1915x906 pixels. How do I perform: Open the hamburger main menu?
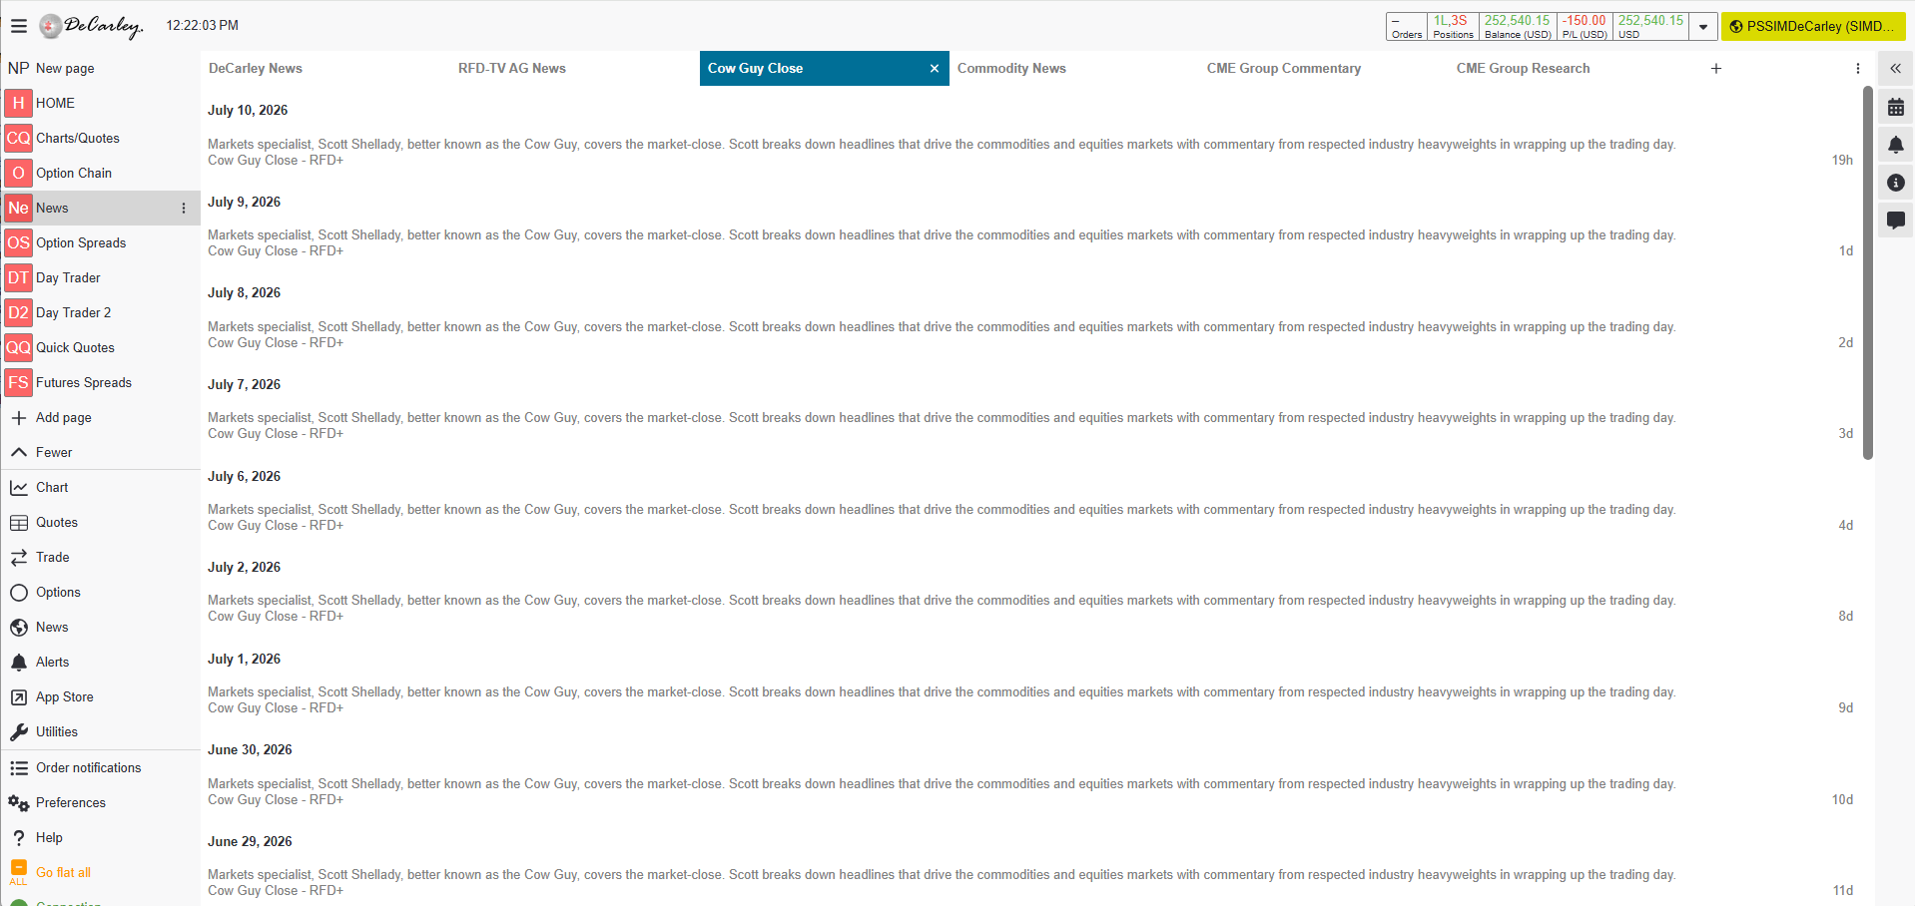[19, 26]
